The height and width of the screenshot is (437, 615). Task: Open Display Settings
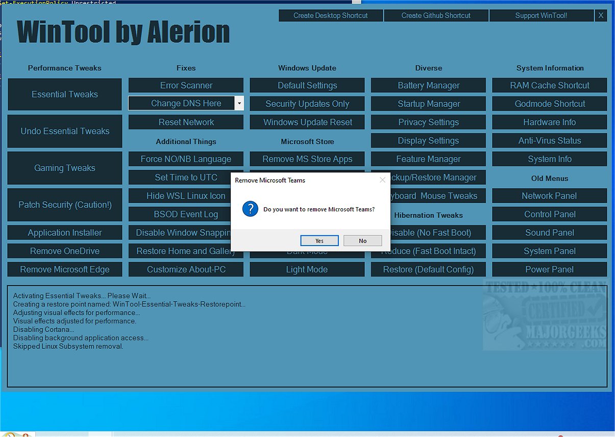[x=429, y=141]
